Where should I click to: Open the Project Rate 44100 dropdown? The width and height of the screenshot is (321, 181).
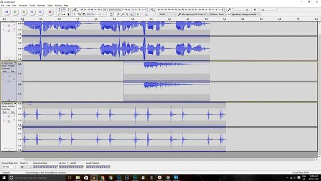9,167
